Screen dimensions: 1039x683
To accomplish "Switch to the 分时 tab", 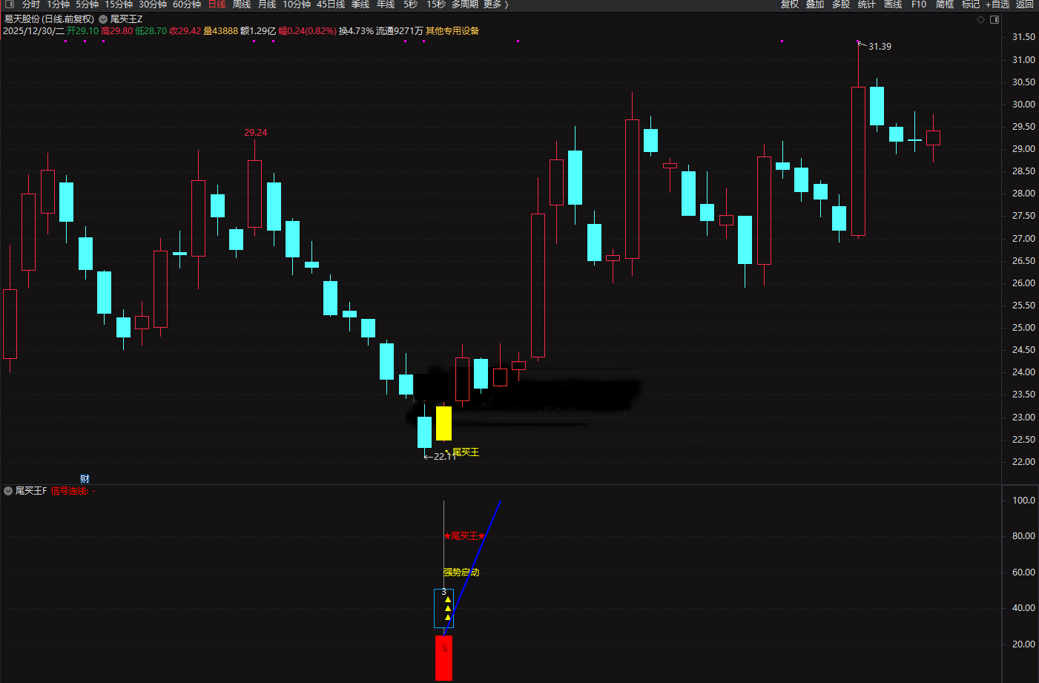I will click(x=31, y=4).
